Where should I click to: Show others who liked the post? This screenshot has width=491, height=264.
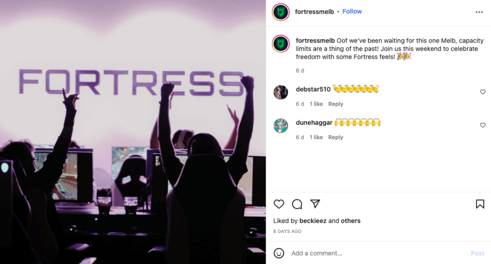(351, 221)
